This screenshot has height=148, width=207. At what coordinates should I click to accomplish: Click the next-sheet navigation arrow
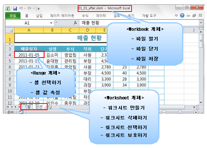(x=16, y=107)
